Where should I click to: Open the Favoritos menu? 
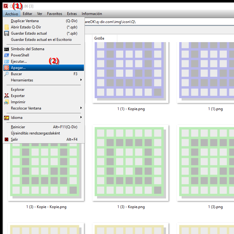(55, 14)
